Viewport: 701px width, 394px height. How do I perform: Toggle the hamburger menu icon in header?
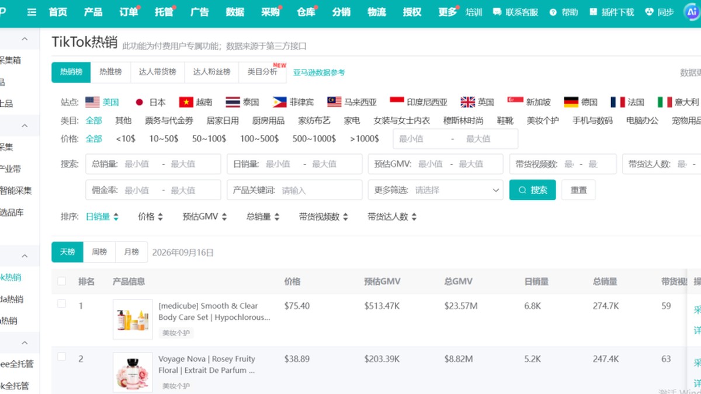pos(32,12)
